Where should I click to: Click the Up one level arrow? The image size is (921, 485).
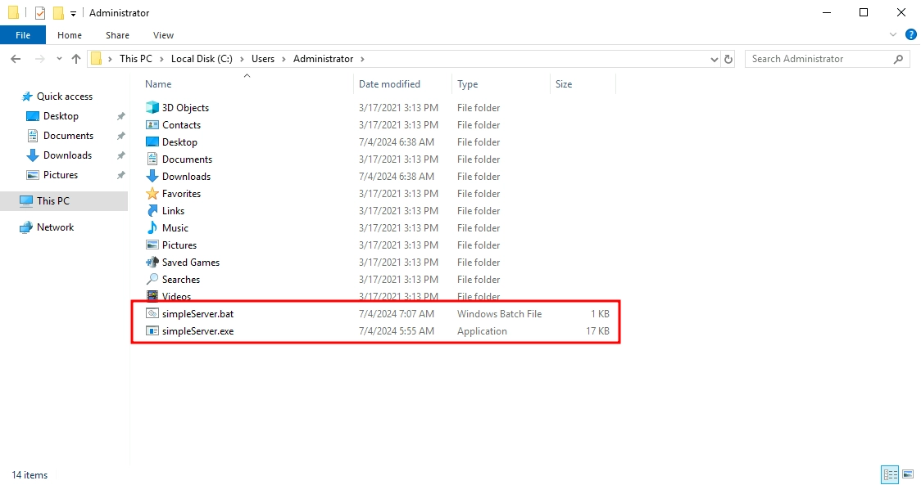[76, 59]
